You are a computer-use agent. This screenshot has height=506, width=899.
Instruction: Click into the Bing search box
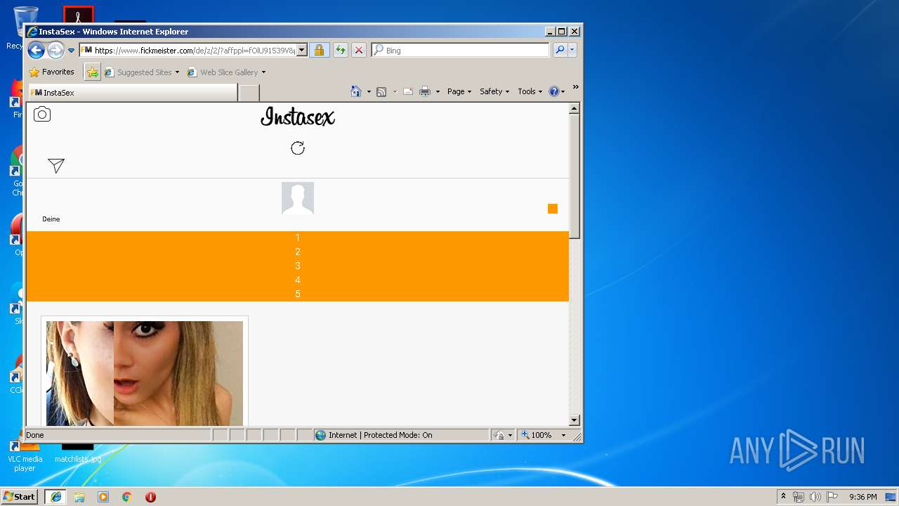click(x=461, y=50)
